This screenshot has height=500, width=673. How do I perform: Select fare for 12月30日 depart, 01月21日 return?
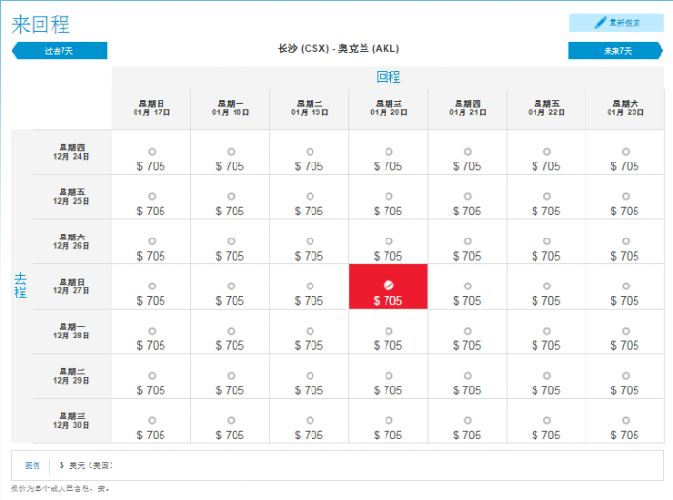pyautogui.click(x=467, y=421)
